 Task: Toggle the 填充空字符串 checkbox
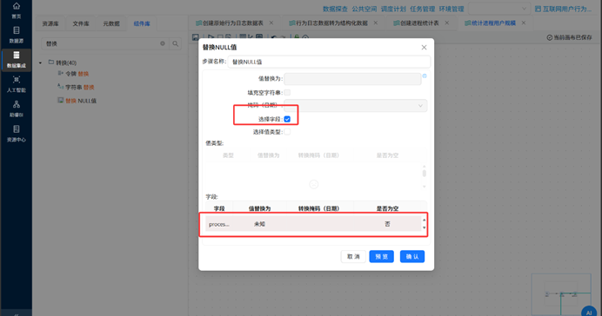pos(287,92)
